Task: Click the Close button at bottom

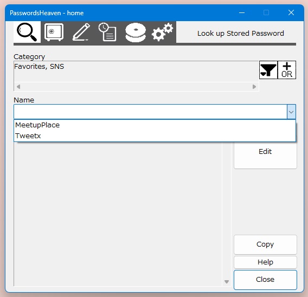Action: point(265,280)
